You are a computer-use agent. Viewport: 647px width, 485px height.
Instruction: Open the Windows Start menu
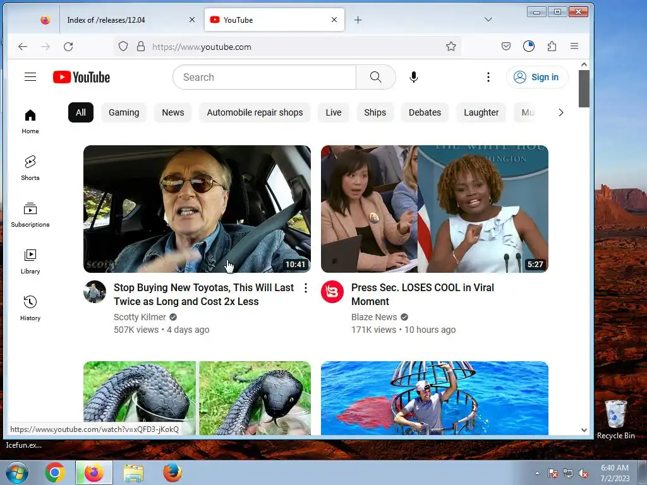click(x=17, y=472)
